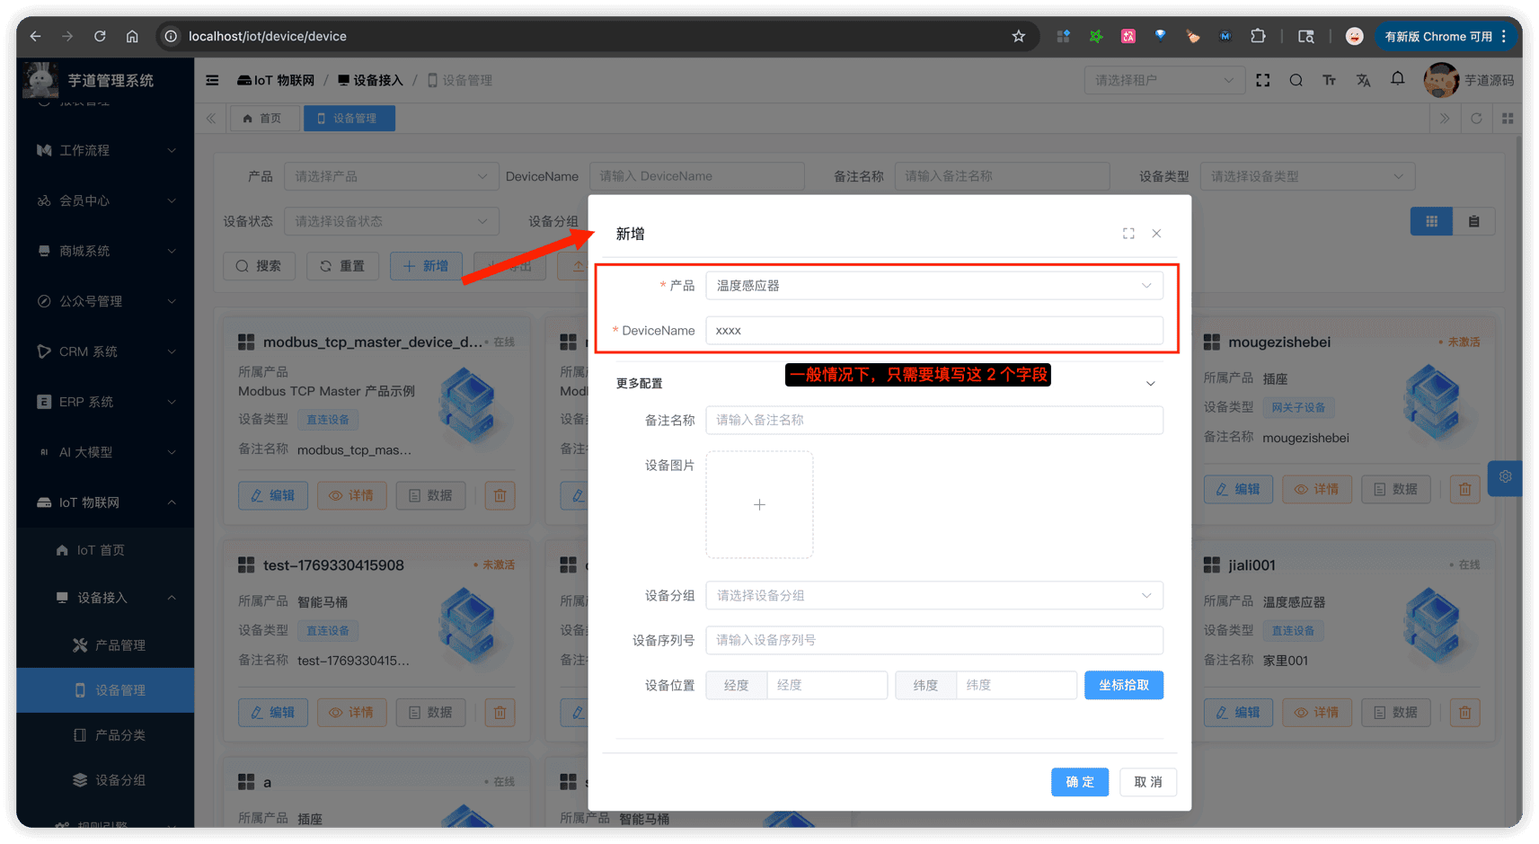The height and width of the screenshot is (844, 1539).
Task: Switch to list view toggle
Action: click(1473, 221)
